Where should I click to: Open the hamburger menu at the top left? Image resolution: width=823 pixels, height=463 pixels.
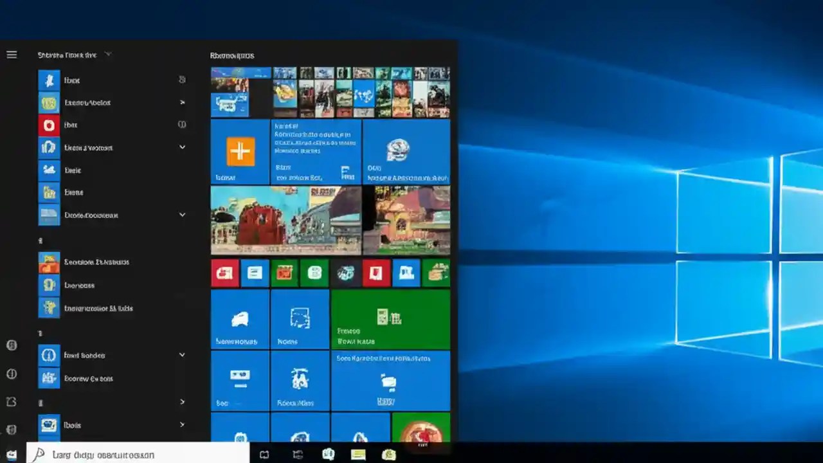pos(12,55)
